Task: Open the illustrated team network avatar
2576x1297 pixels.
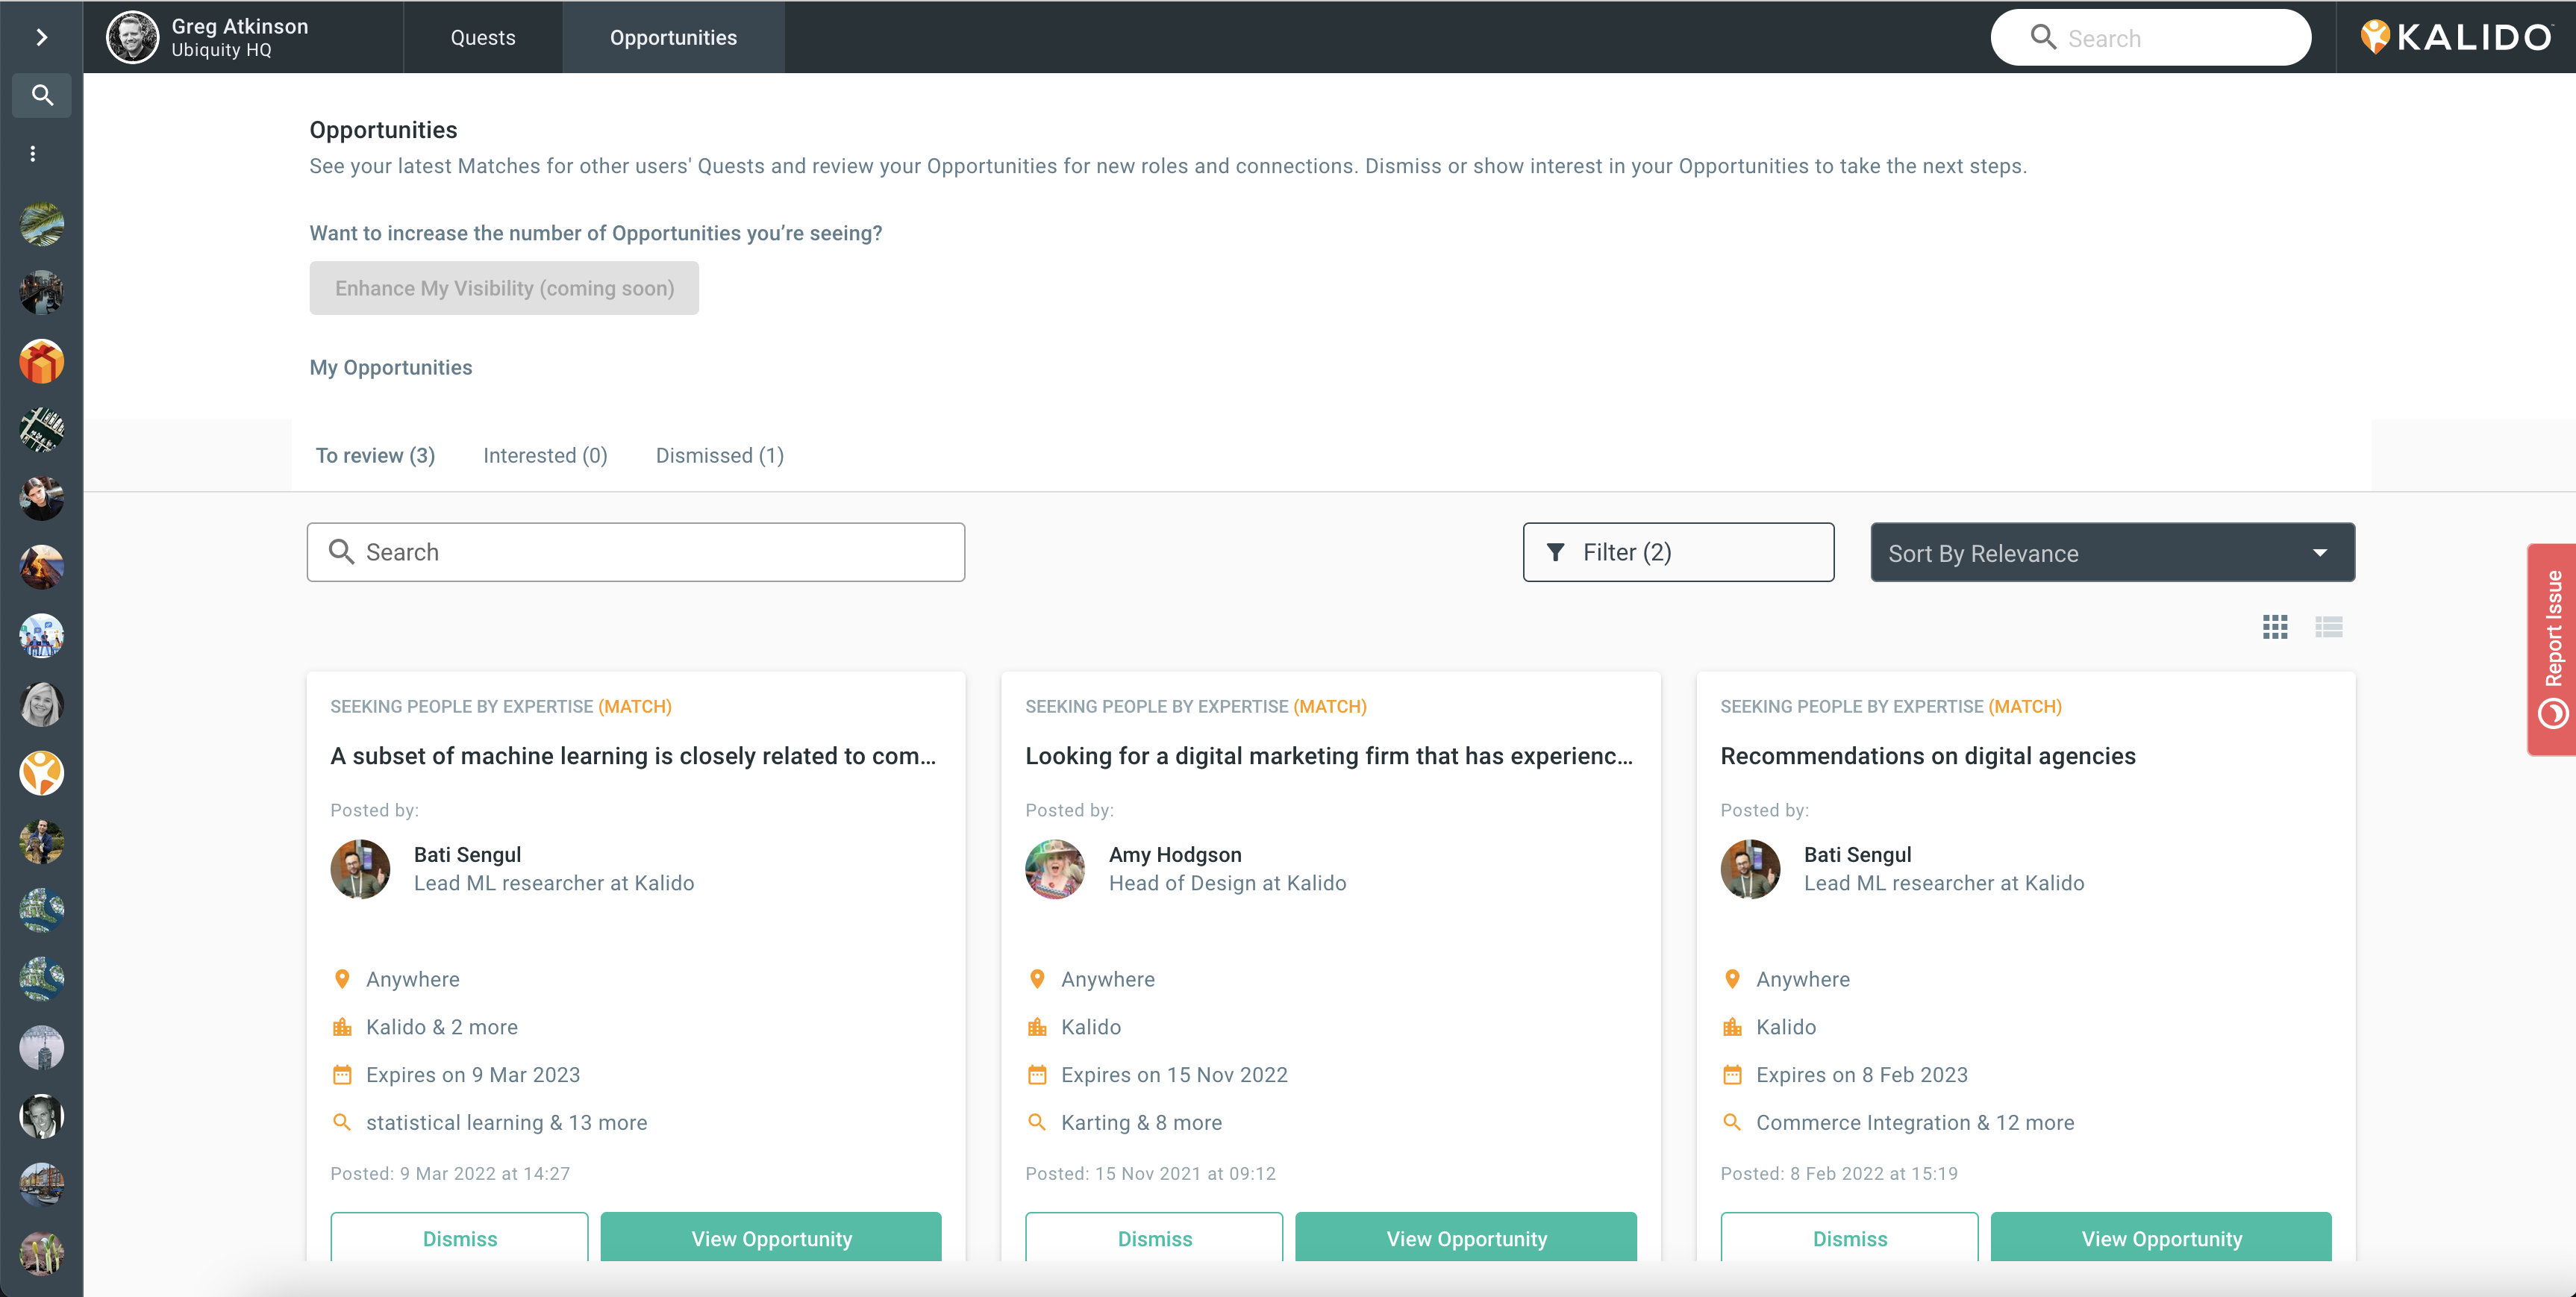Action: [41, 636]
